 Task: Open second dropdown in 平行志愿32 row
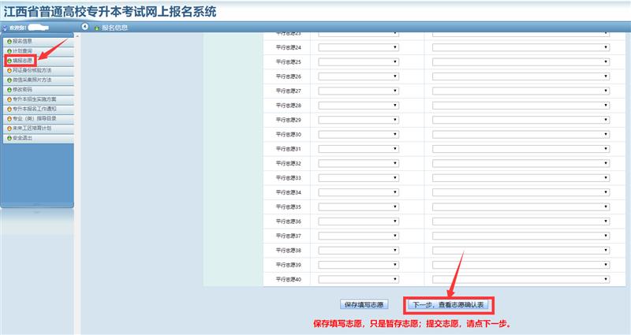click(x=521, y=163)
